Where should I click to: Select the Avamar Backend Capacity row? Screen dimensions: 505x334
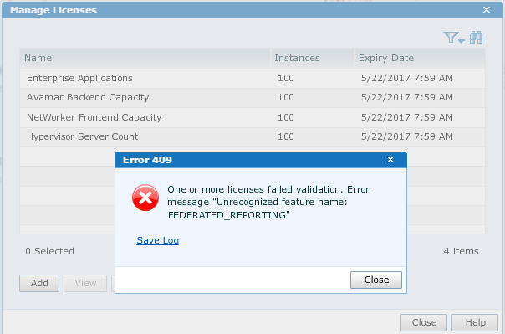(x=252, y=97)
